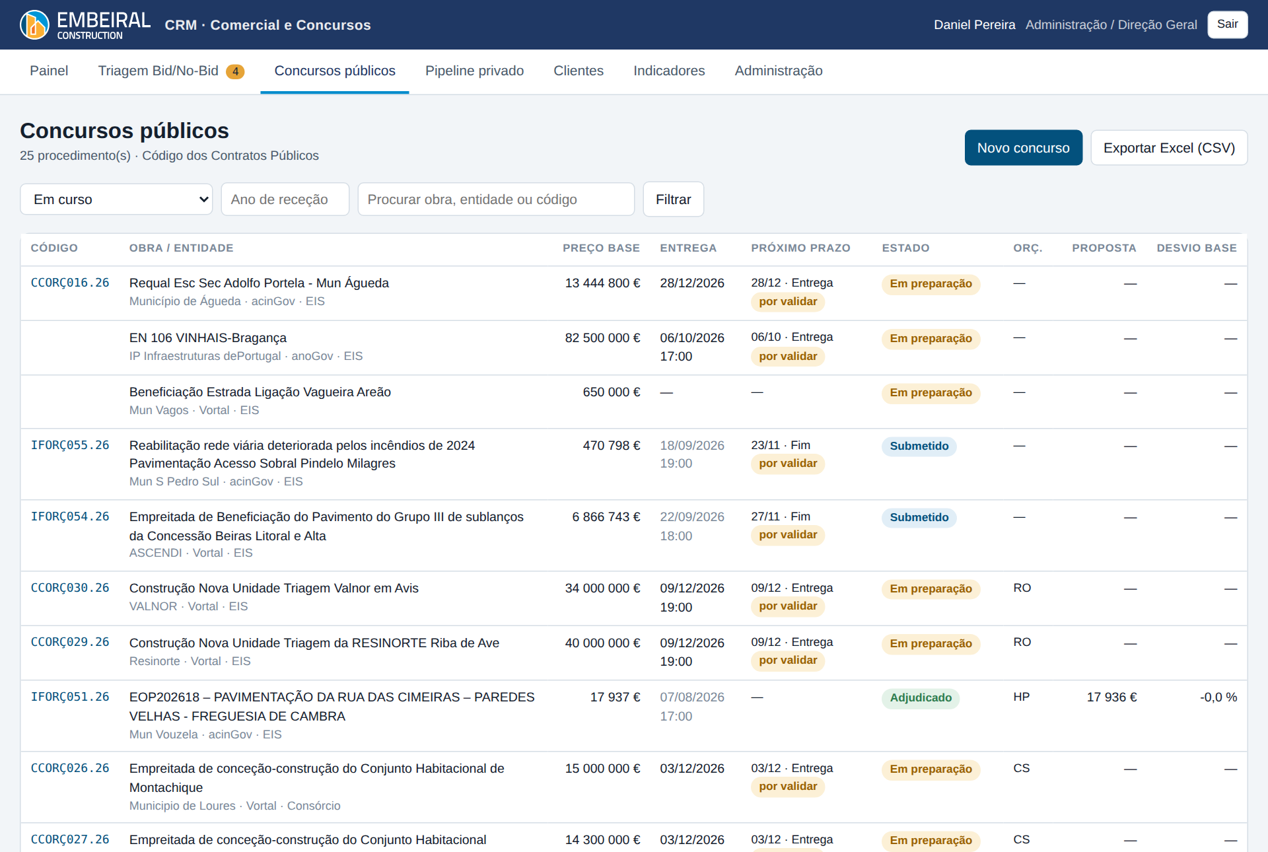
Task: Open tender CCORÇ016.26
Action: point(70,283)
